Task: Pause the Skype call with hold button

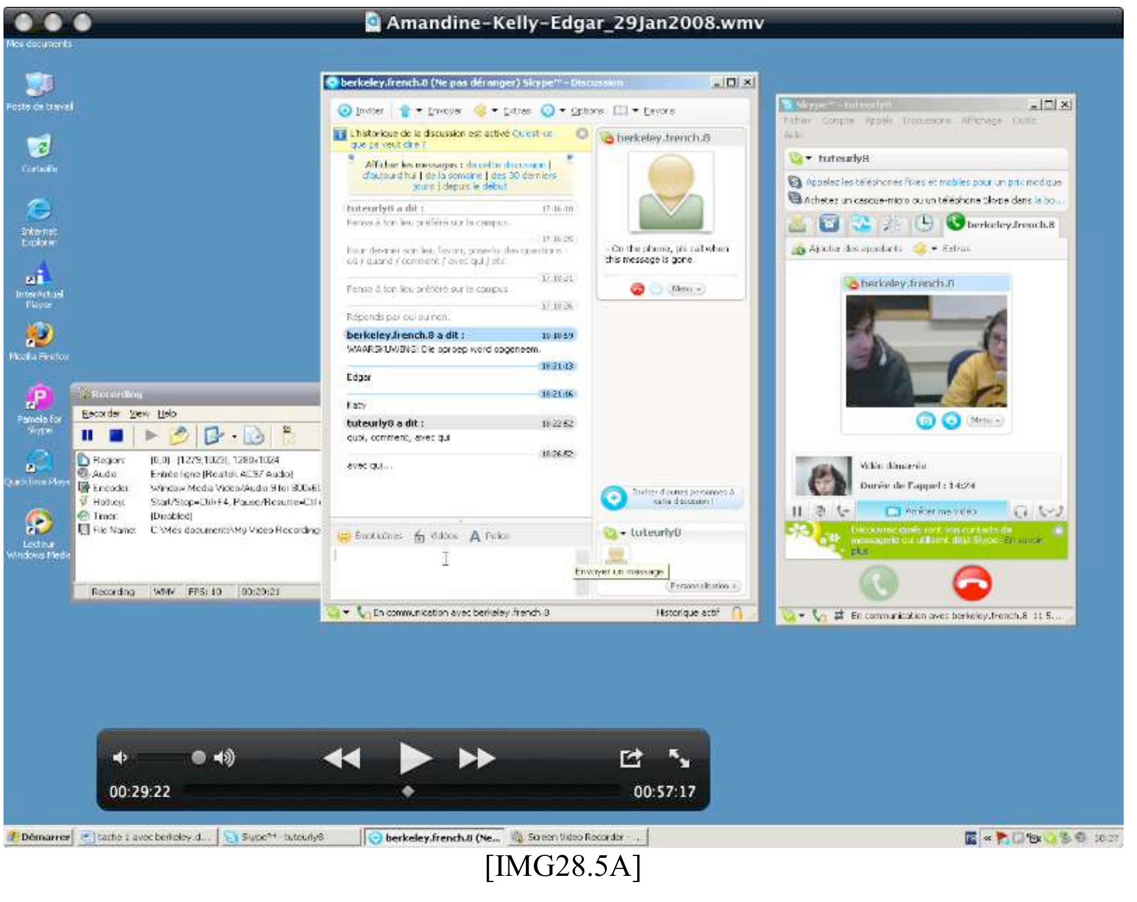Action: 797,511
